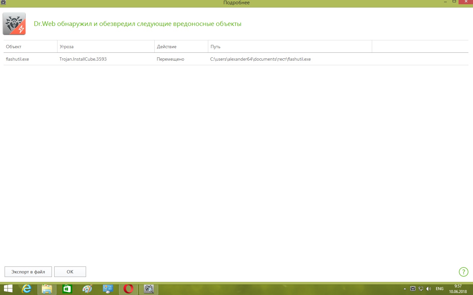Sort by the Объект column header

[x=30, y=47]
